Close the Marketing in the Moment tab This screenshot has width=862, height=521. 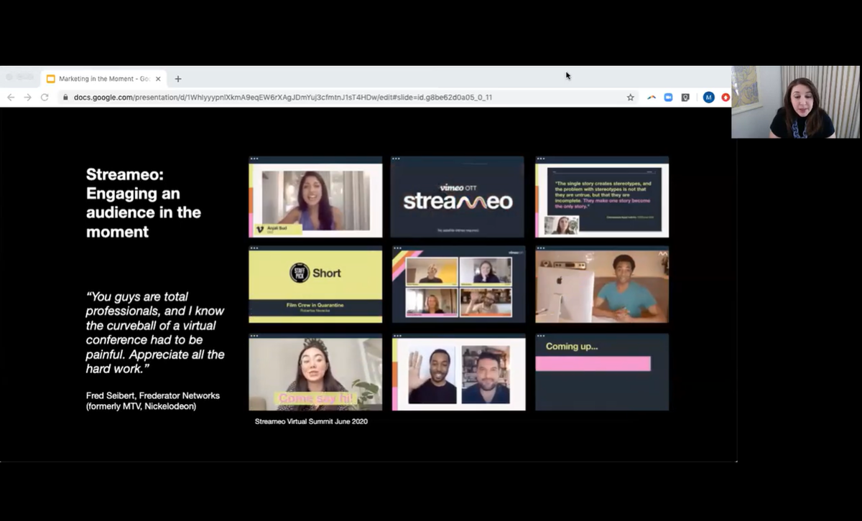pyautogui.click(x=158, y=79)
